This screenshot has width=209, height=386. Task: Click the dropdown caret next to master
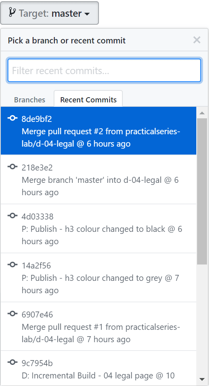pos(87,14)
